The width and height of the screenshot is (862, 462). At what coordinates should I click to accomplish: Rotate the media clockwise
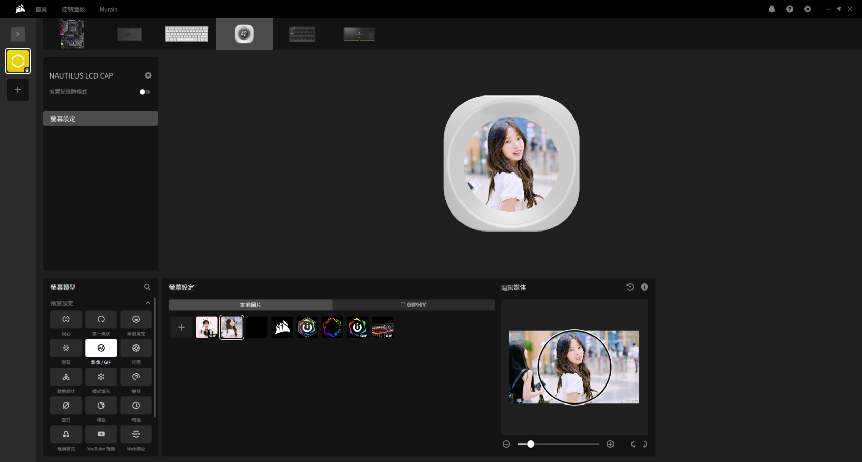point(645,445)
